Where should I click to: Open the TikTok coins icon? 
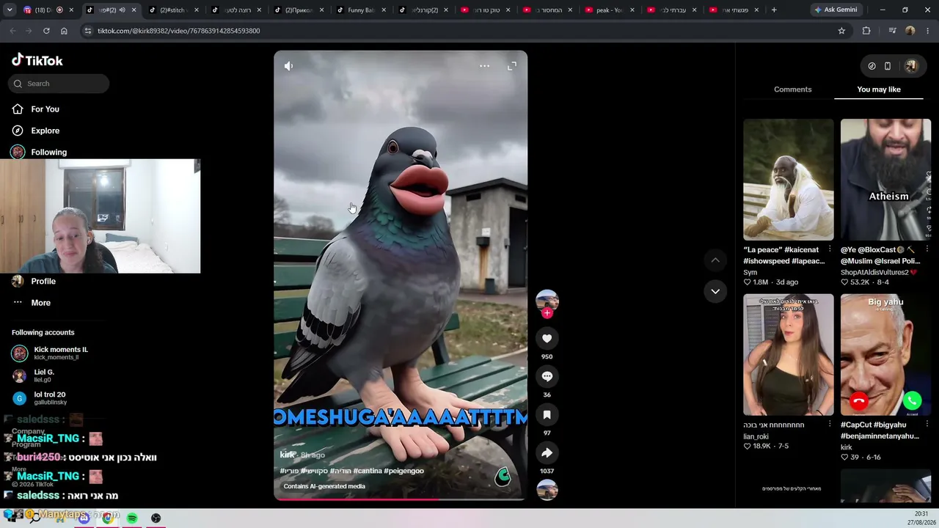point(872,66)
